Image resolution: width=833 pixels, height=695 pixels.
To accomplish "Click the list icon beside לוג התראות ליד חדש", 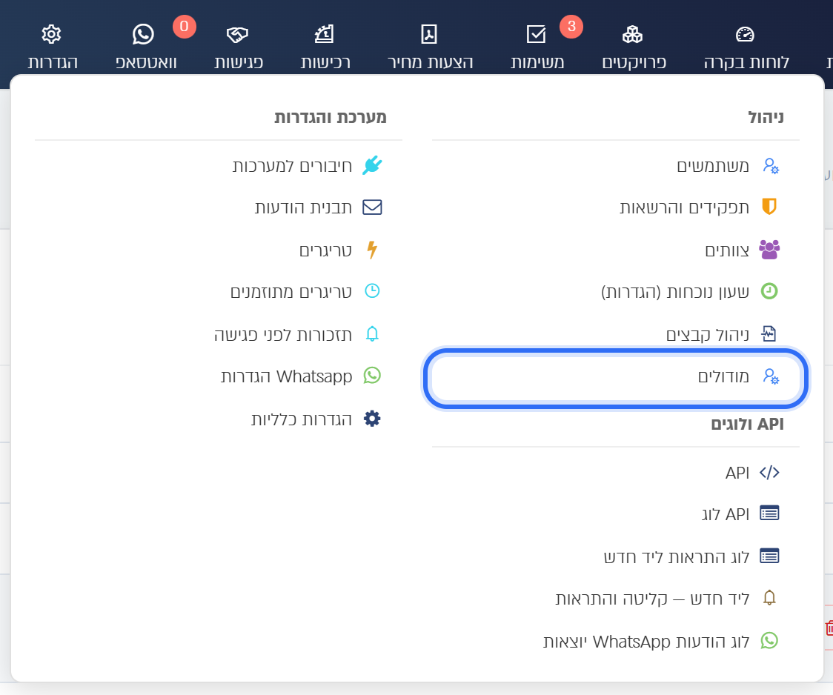I will coord(769,556).
